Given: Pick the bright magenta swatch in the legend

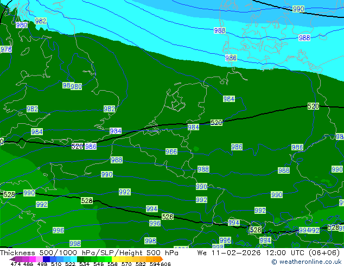Looking at the screenshot, I should tap(32, 259).
